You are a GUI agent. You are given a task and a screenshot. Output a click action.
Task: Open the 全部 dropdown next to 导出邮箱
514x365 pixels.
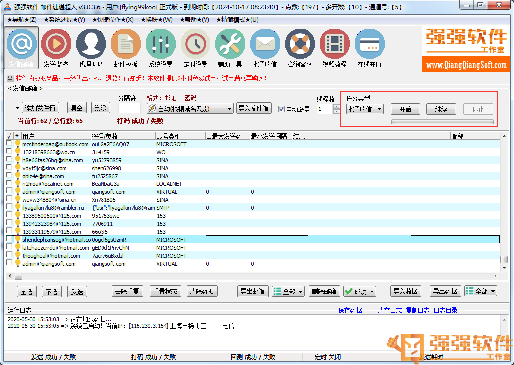[x=288, y=291]
